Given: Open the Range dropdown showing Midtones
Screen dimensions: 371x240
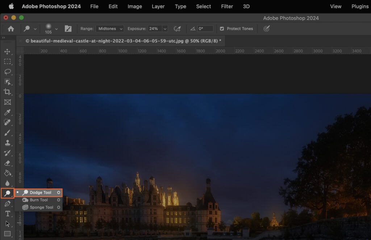Looking at the screenshot, I should click(110, 28).
